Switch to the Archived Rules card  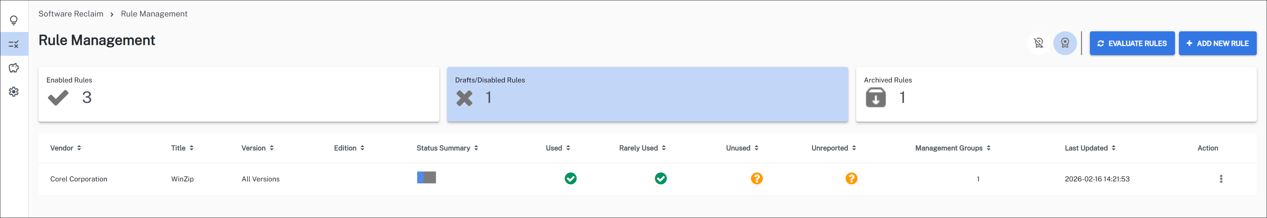coord(1056,94)
